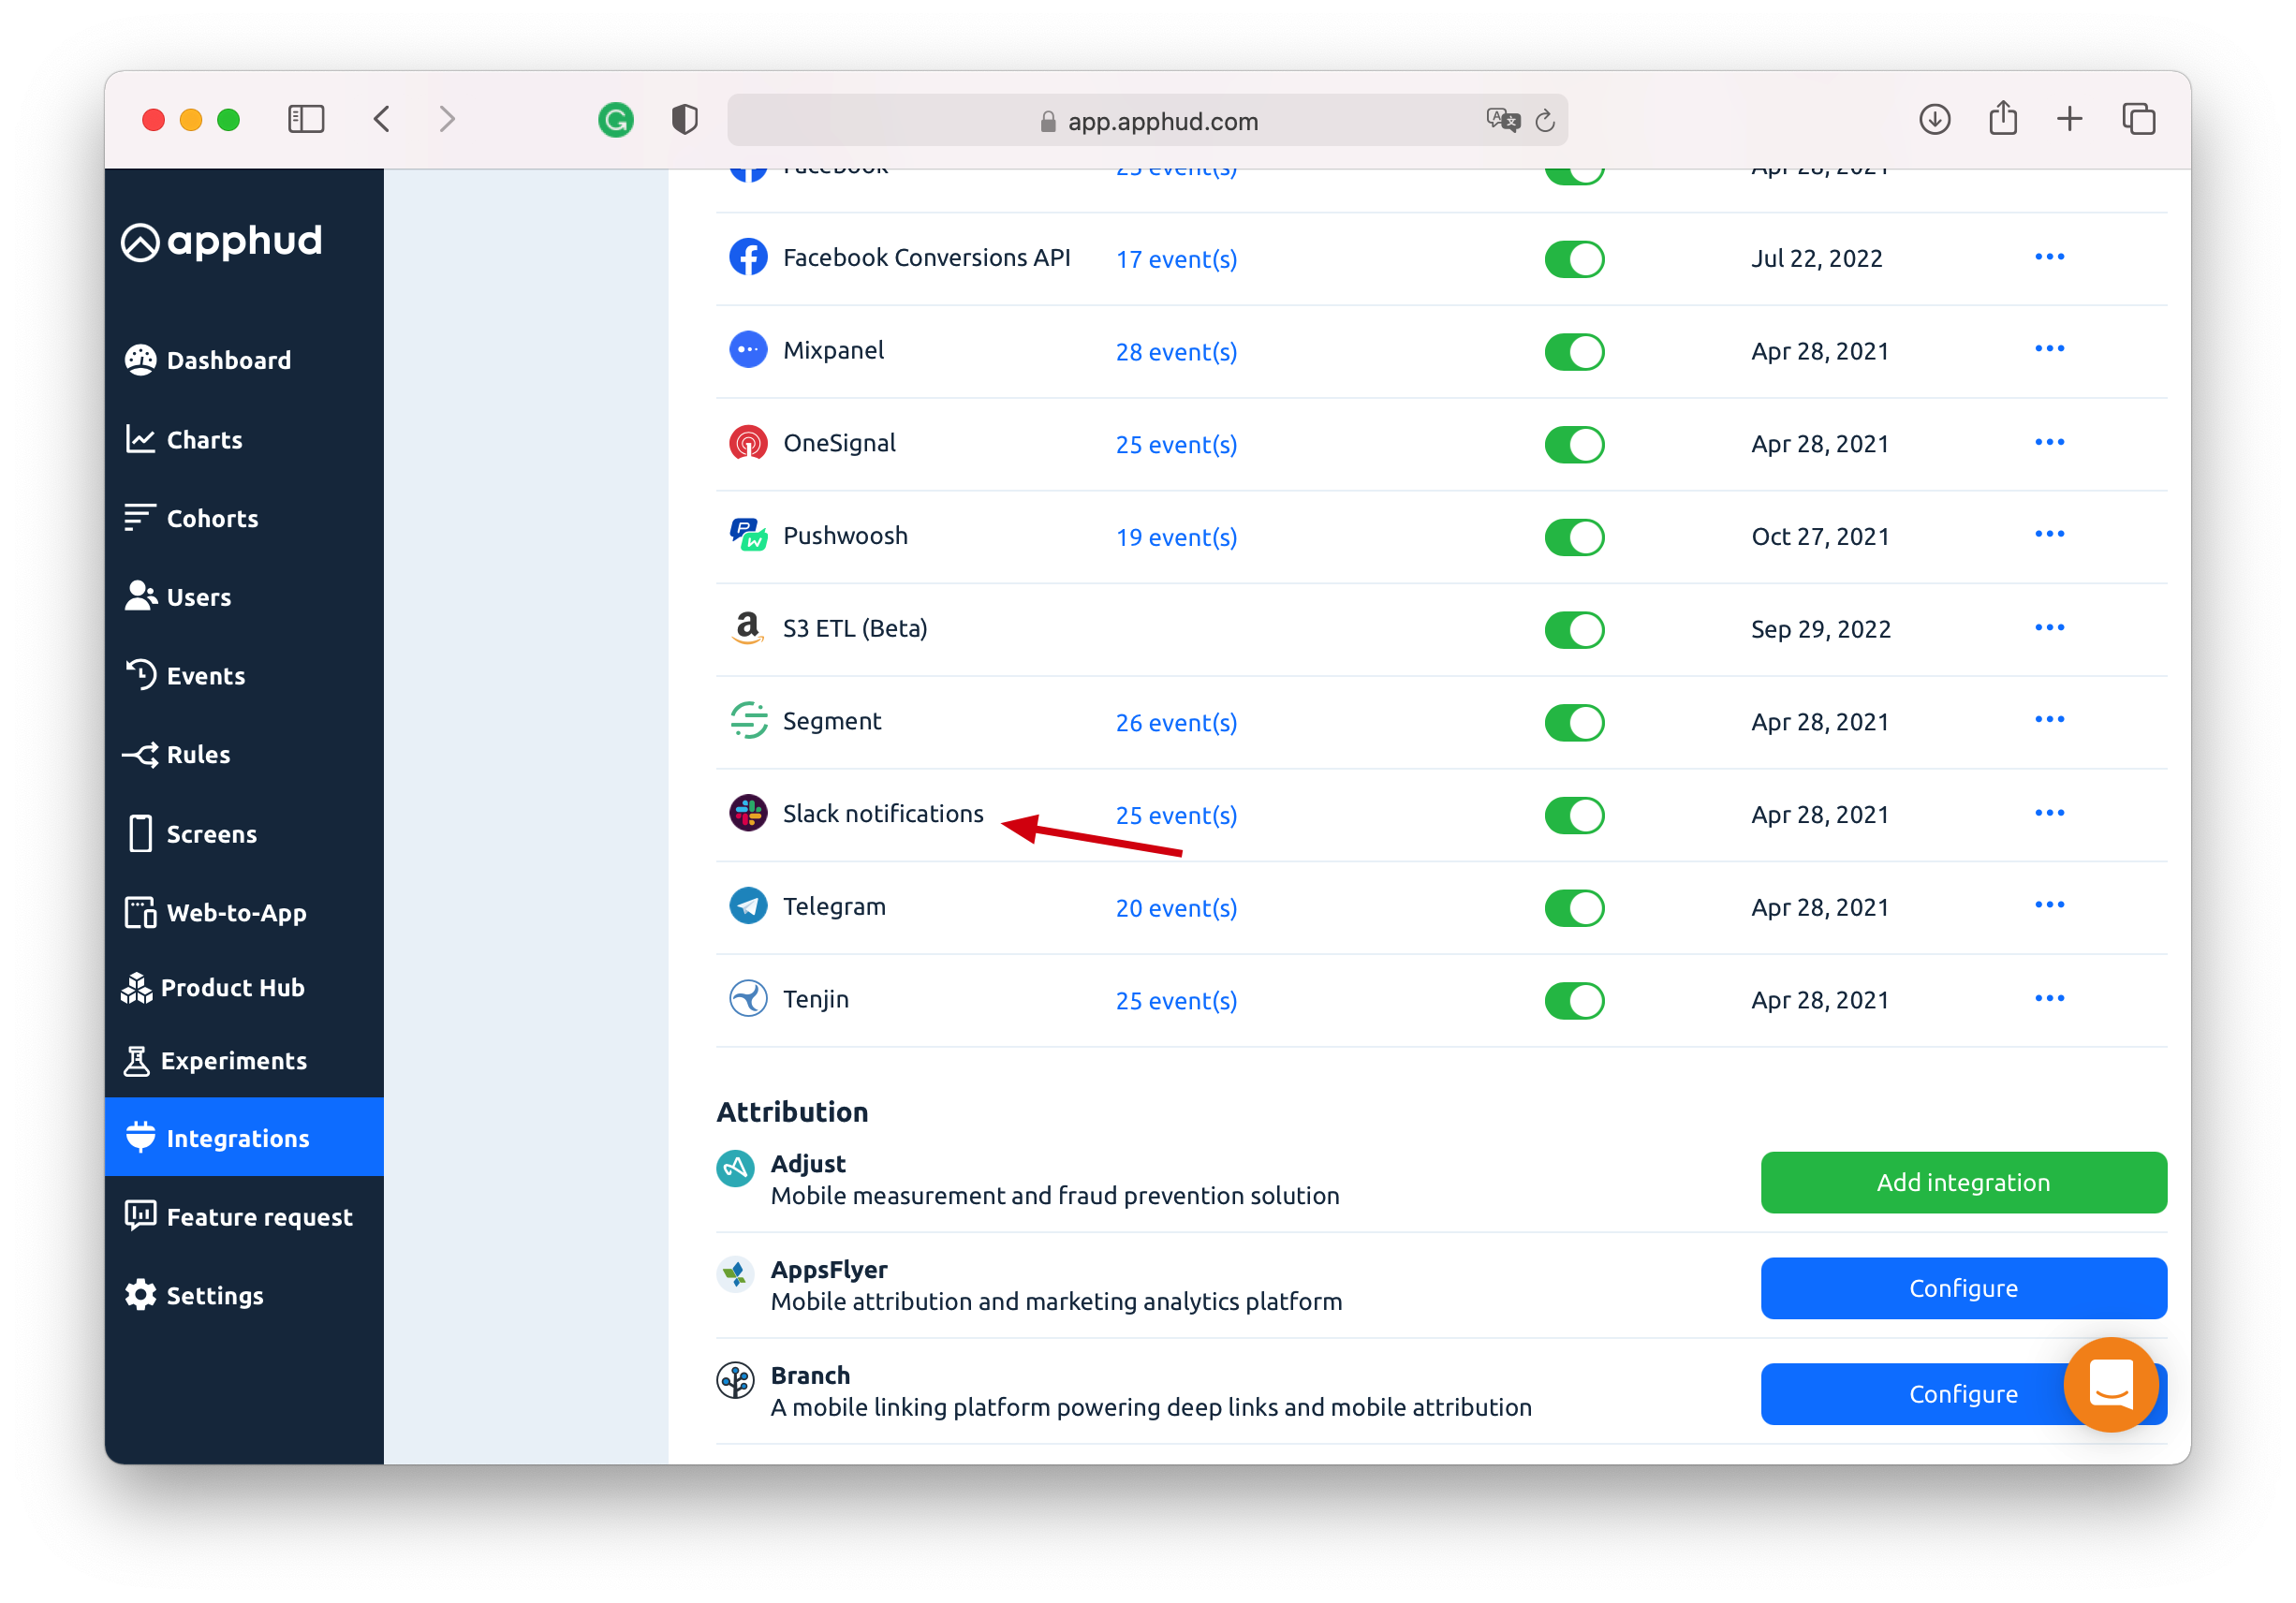Open the 28 event(s) link for Mixpanel
2296x1603 pixels.
point(1176,352)
